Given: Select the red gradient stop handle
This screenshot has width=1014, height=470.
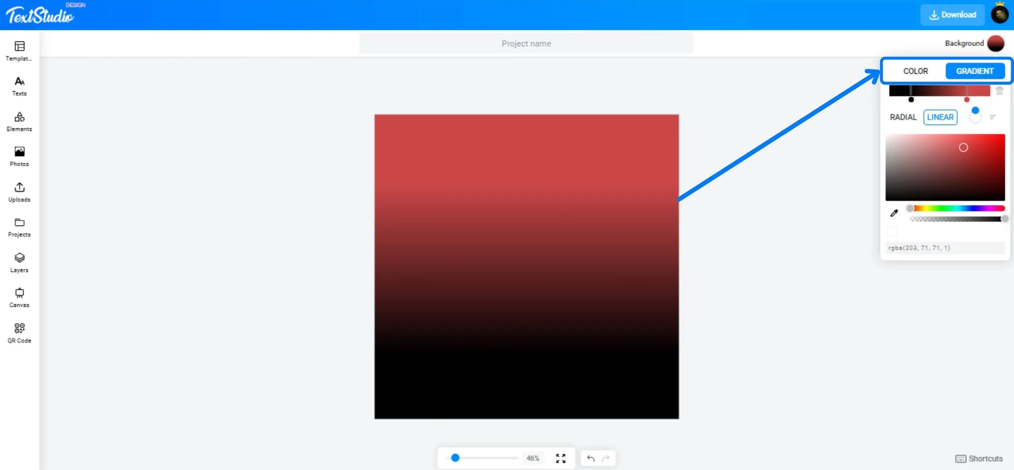Looking at the screenshot, I should click(x=967, y=99).
